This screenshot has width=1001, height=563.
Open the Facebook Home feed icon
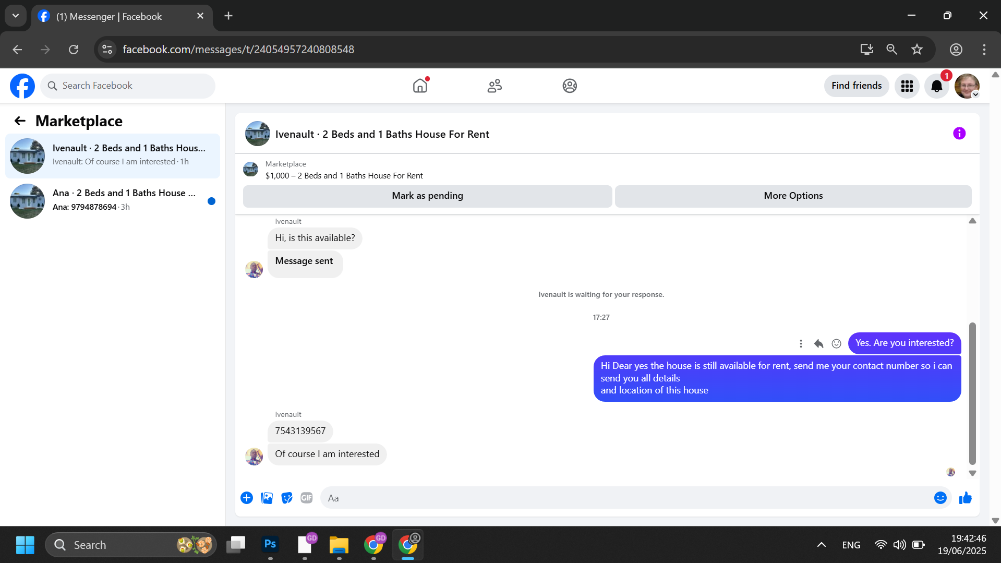tap(420, 86)
